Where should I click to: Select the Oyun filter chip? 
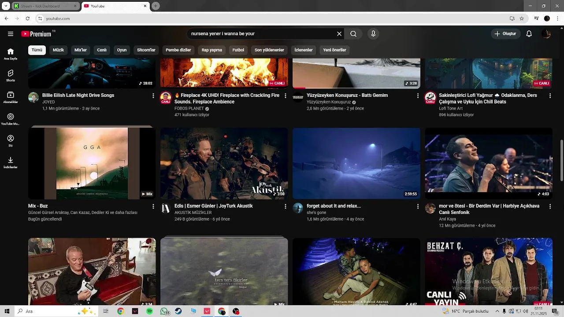click(122, 50)
